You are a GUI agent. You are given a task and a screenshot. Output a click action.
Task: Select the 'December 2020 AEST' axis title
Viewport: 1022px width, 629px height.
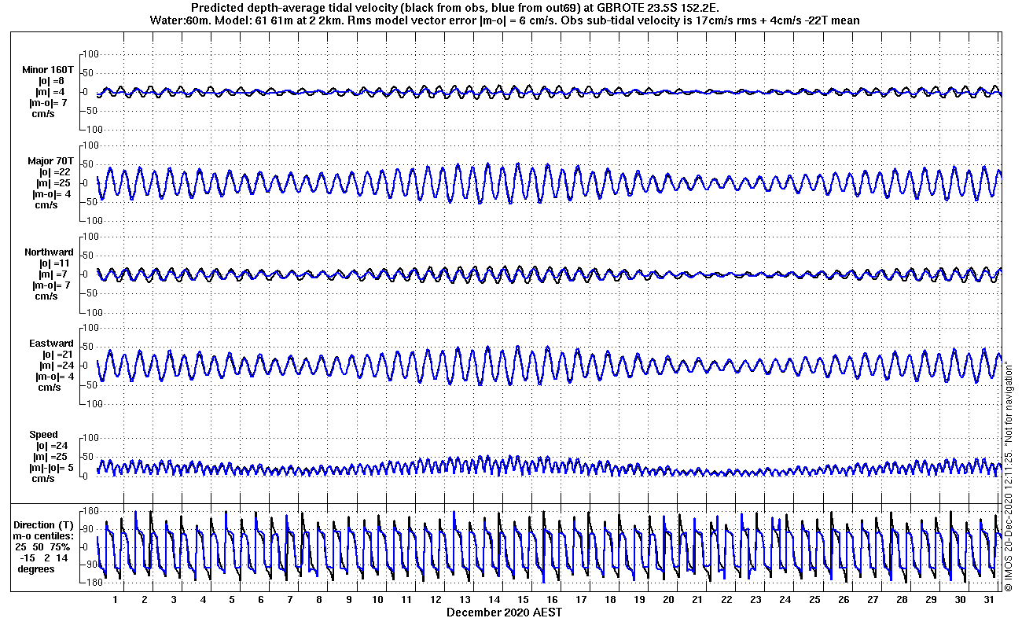click(x=505, y=612)
